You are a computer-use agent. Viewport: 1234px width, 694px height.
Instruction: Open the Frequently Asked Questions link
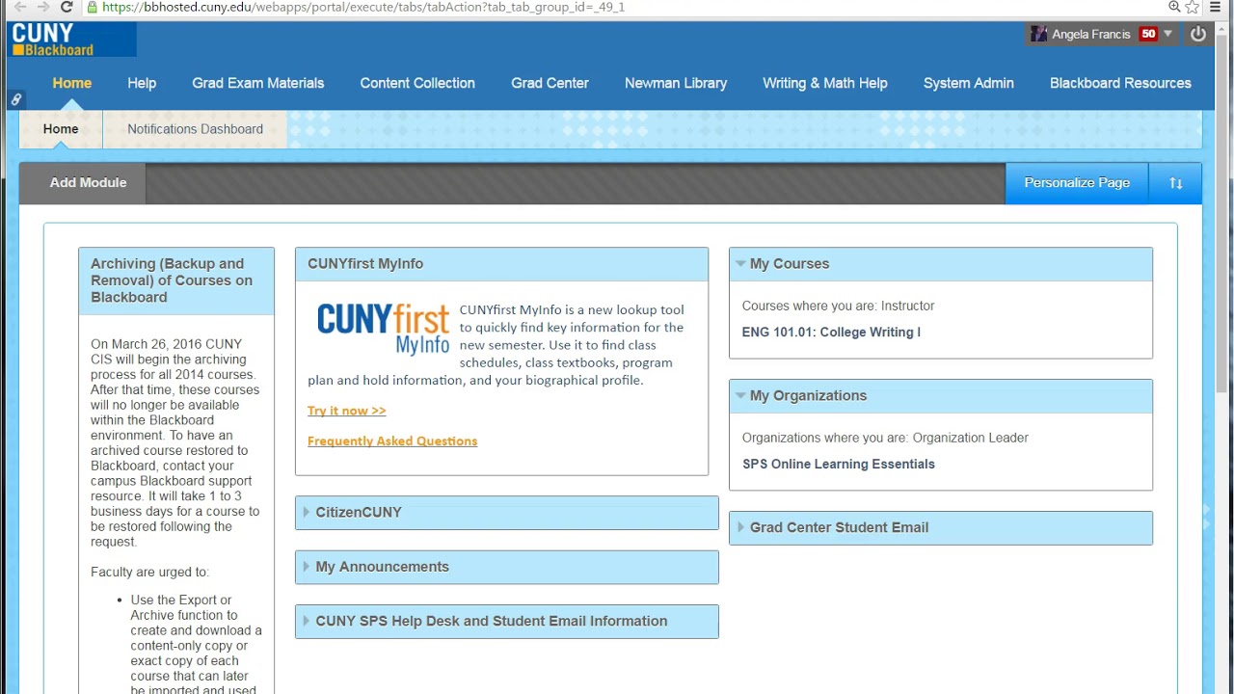[392, 441]
